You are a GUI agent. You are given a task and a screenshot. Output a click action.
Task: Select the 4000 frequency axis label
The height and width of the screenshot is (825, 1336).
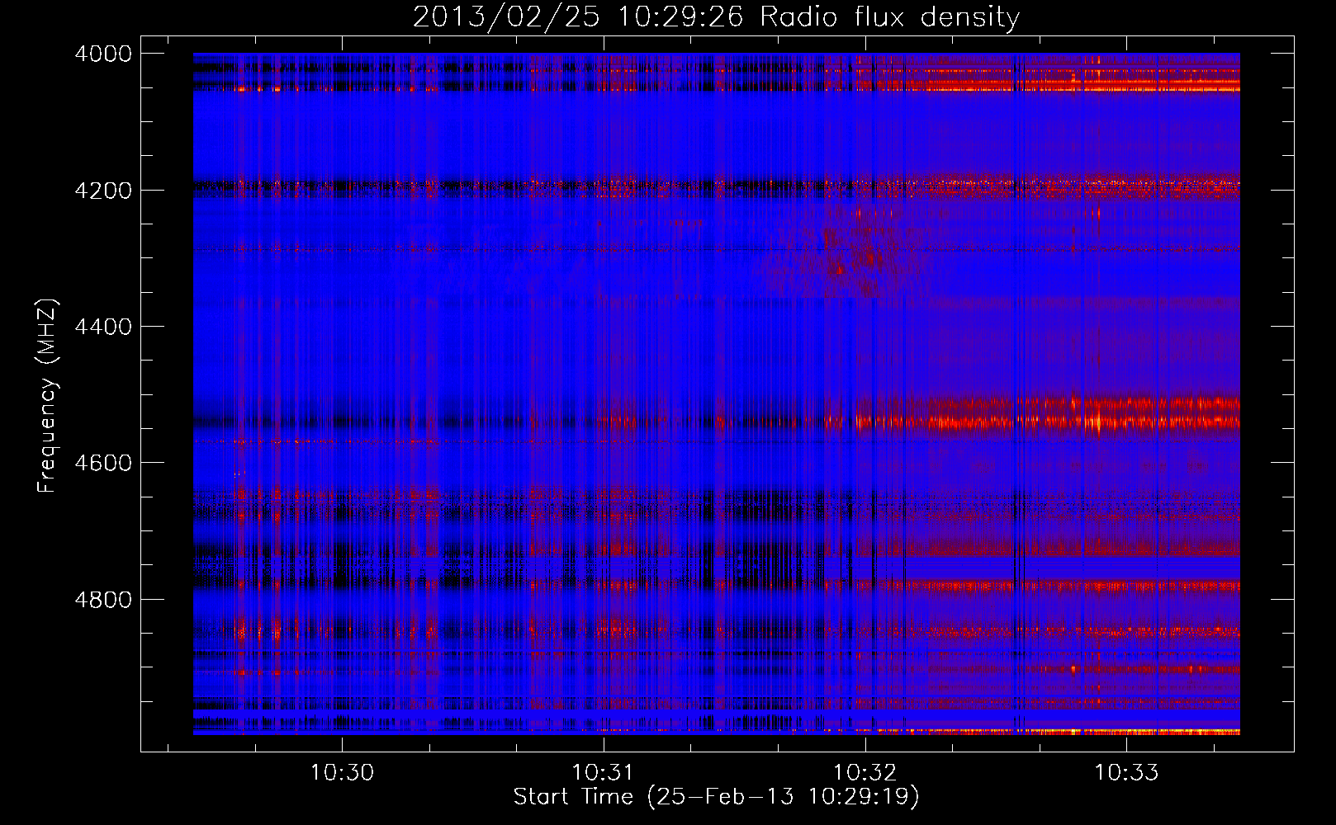click(103, 54)
